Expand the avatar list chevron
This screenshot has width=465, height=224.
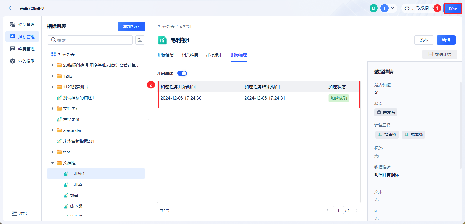tap(392, 8)
